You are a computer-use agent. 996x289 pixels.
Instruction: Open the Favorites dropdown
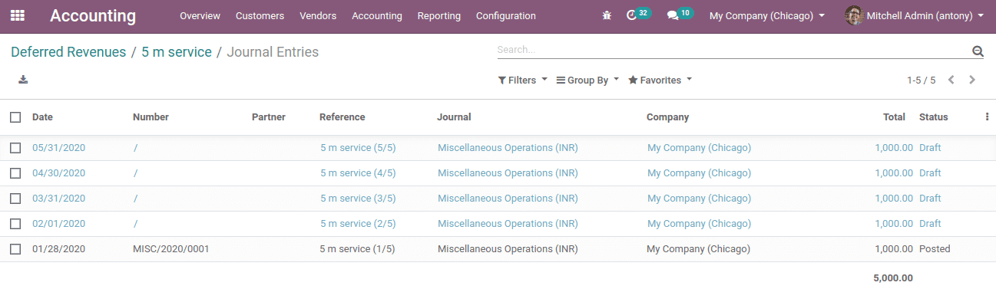click(660, 80)
